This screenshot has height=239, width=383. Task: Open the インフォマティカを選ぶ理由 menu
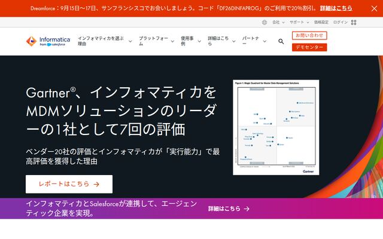pos(101,41)
